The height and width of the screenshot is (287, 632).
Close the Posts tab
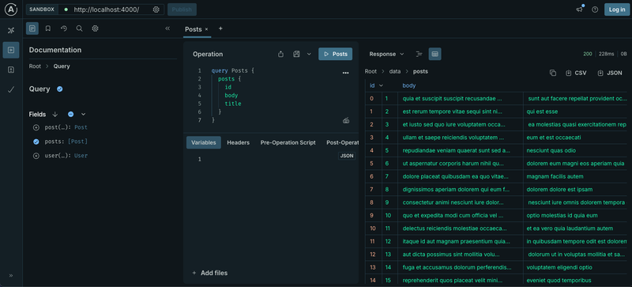click(x=206, y=29)
